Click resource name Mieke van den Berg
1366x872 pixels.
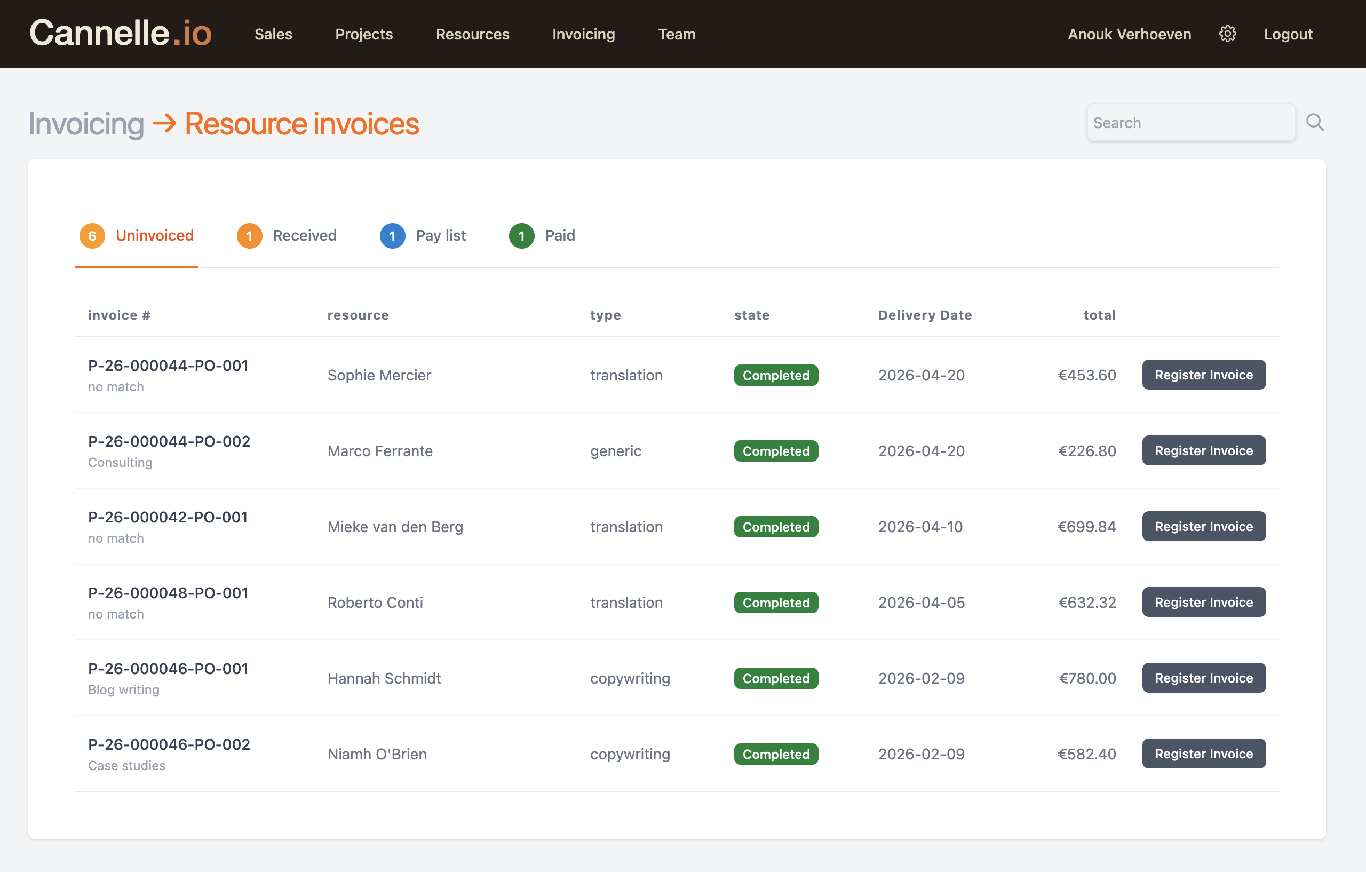(x=395, y=527)
